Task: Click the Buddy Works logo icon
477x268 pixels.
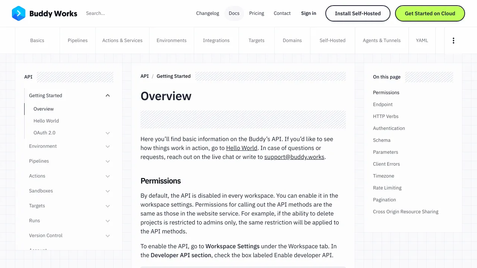Action: coord(19,13)
